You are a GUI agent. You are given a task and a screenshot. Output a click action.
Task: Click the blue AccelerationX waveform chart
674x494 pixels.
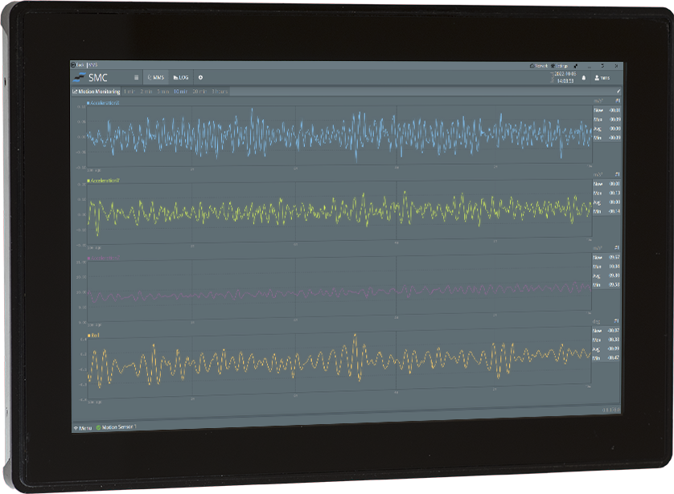(339, 136)
